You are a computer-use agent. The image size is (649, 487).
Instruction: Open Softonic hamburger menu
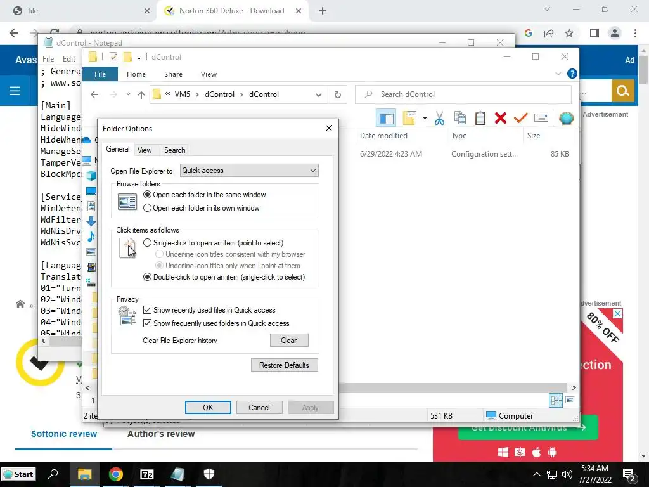point(15,91)
